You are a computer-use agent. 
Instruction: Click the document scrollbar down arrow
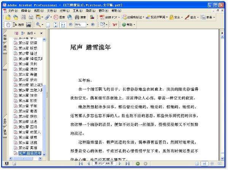(222, 158)
